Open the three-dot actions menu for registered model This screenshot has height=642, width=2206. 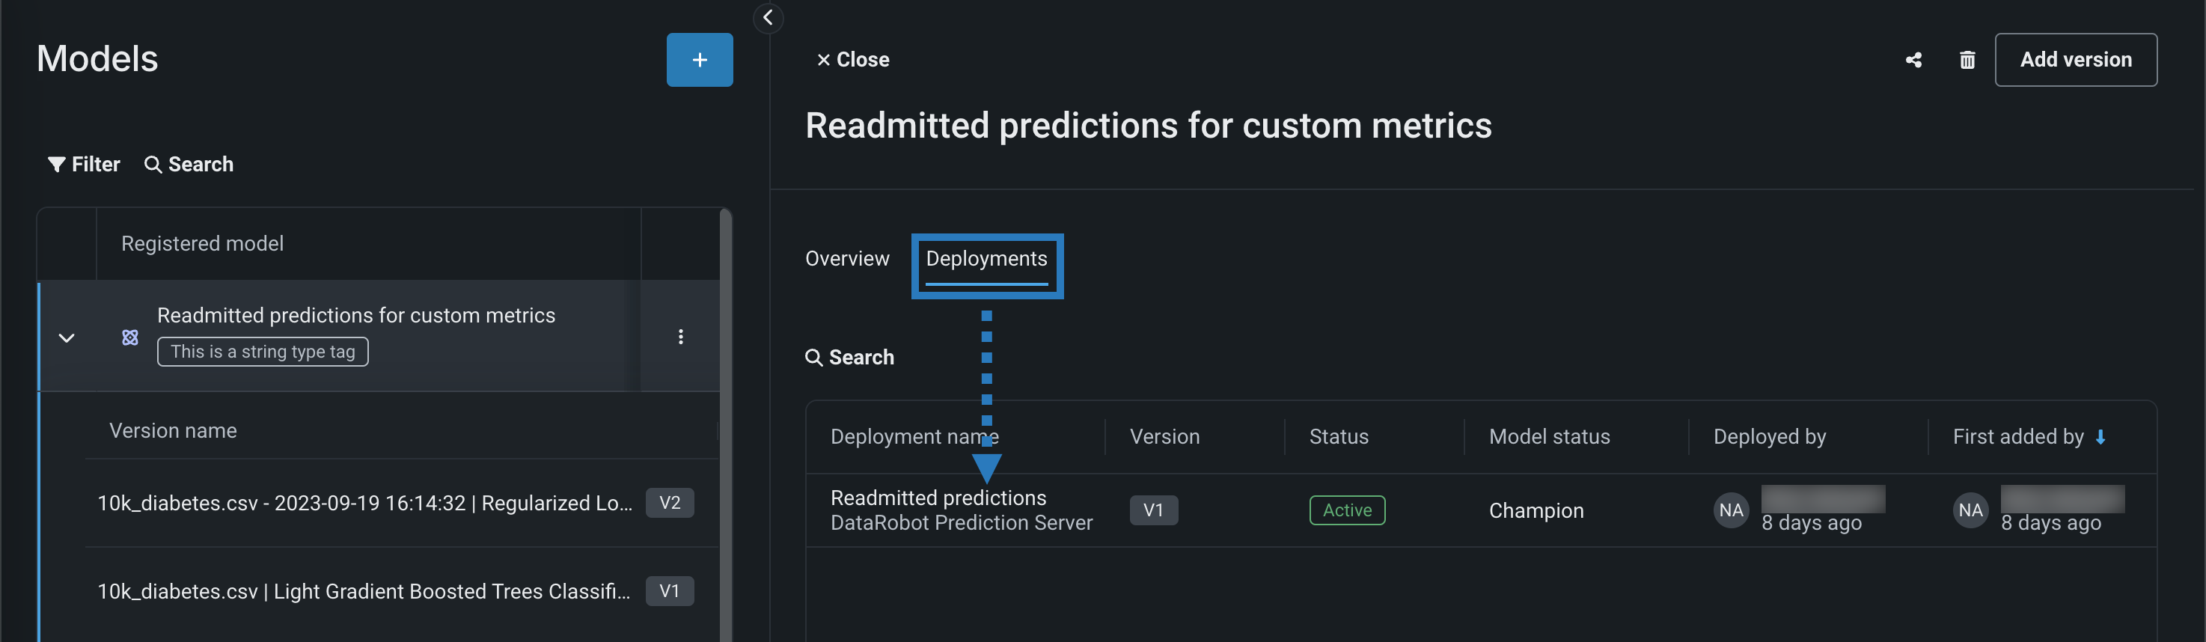(681, 337)
